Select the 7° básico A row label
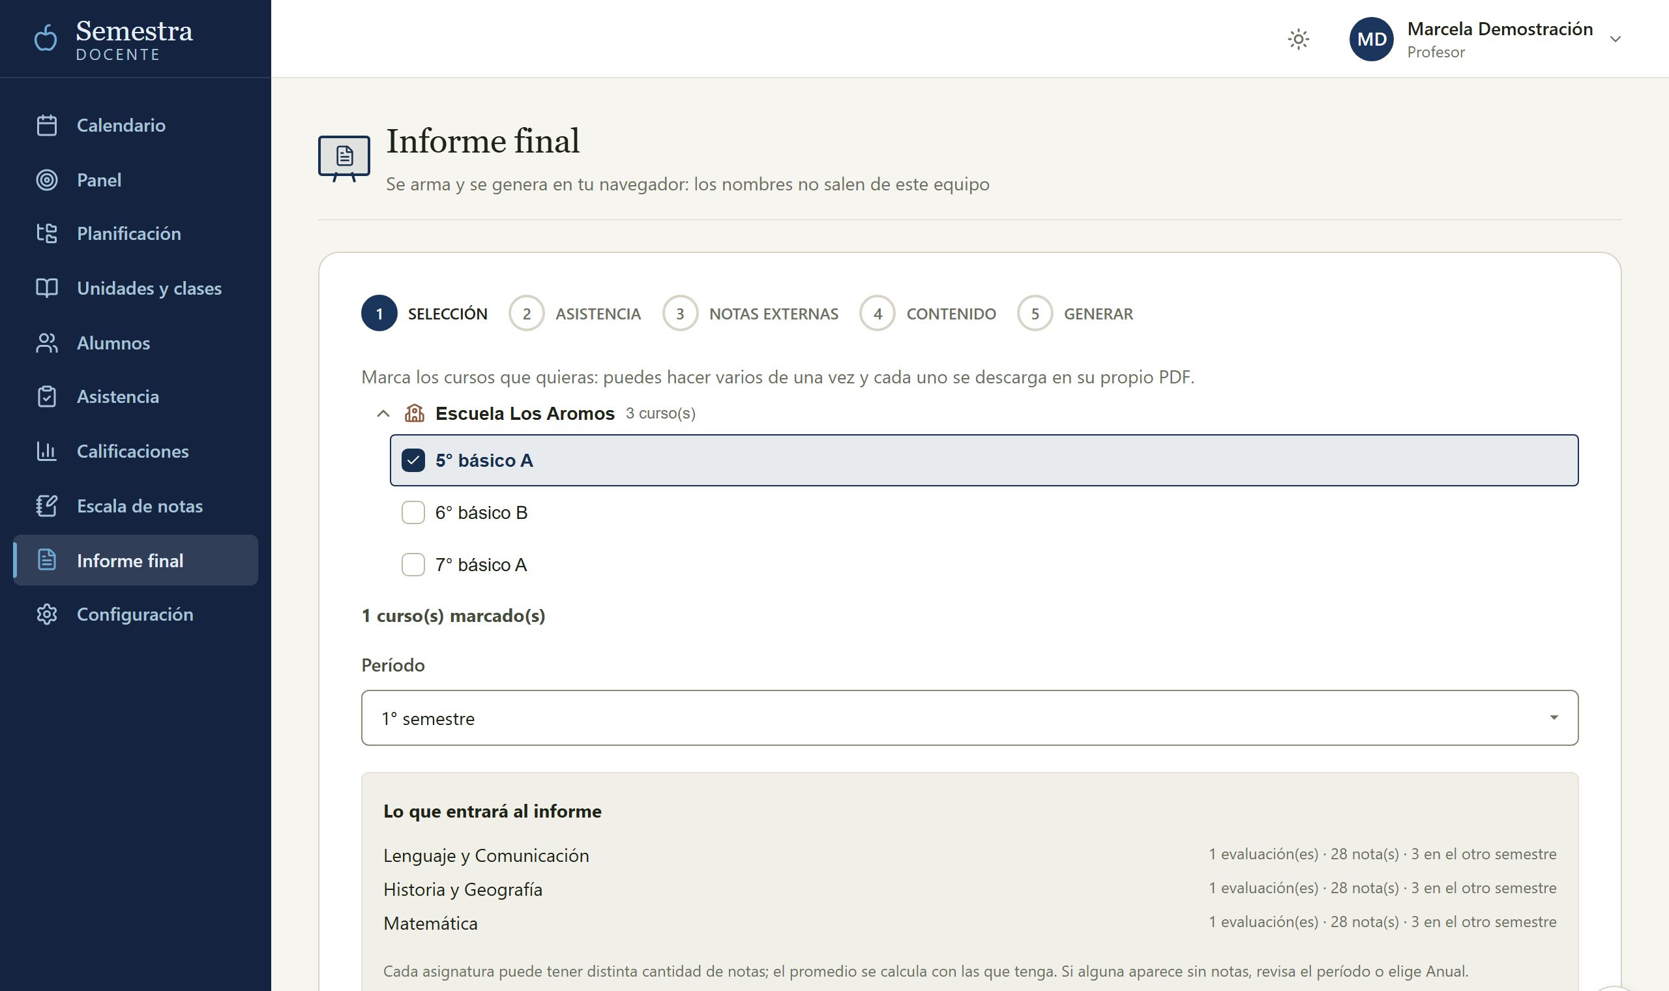 [x=481, y=564]
